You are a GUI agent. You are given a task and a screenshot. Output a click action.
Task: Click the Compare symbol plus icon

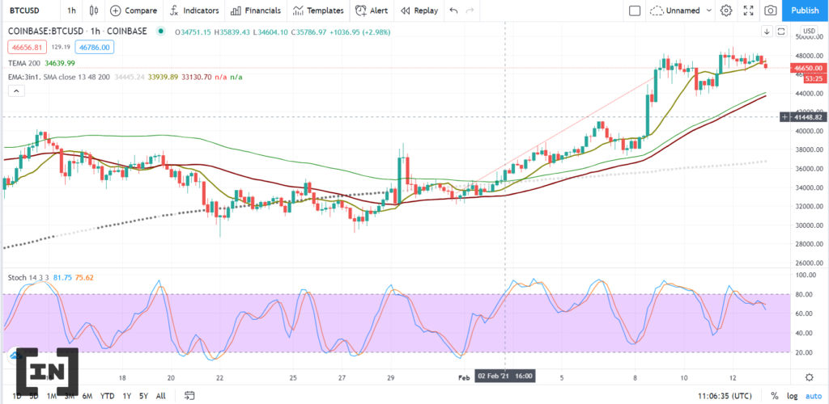115,11
